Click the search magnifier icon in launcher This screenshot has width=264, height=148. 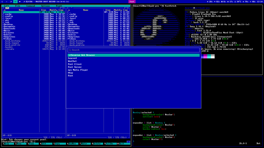(70, 50)
